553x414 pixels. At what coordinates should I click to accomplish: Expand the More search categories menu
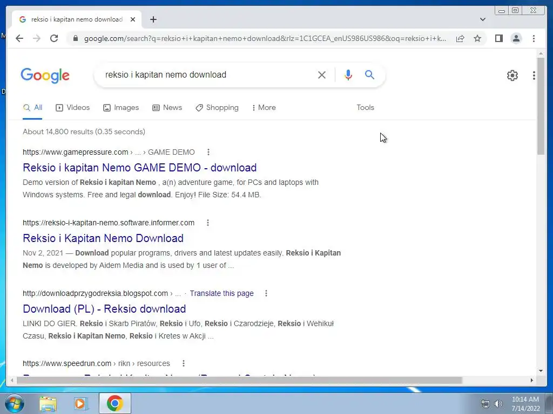(264, 108)
